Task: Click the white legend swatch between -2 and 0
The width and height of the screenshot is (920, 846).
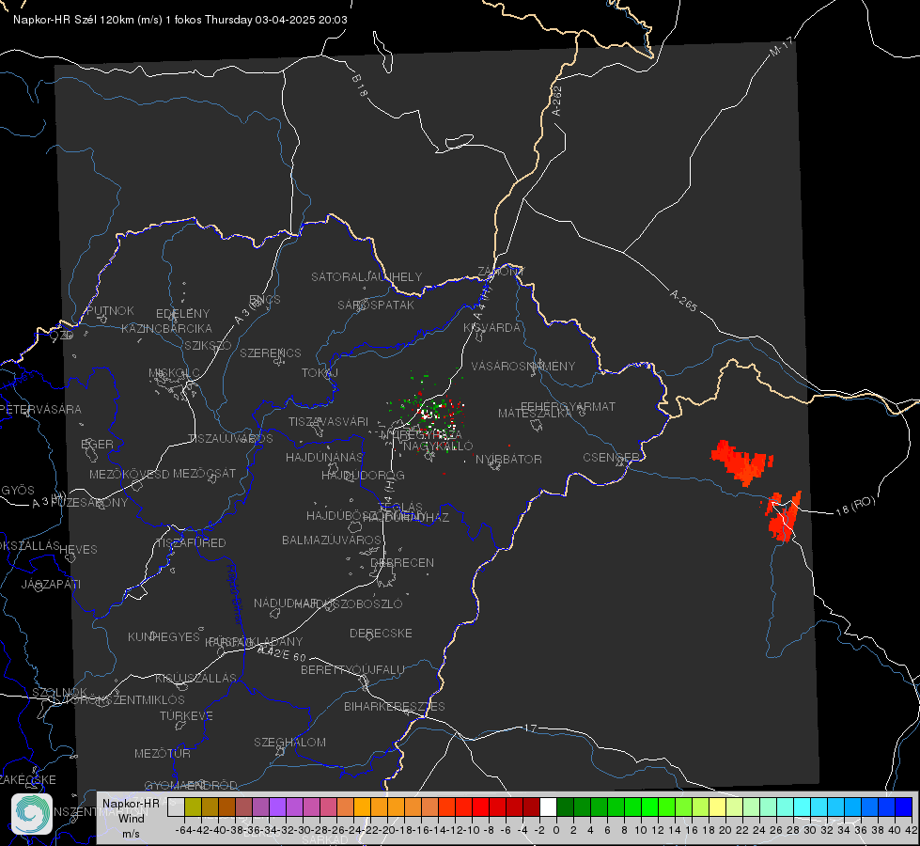Action: [x=548, y=807]
